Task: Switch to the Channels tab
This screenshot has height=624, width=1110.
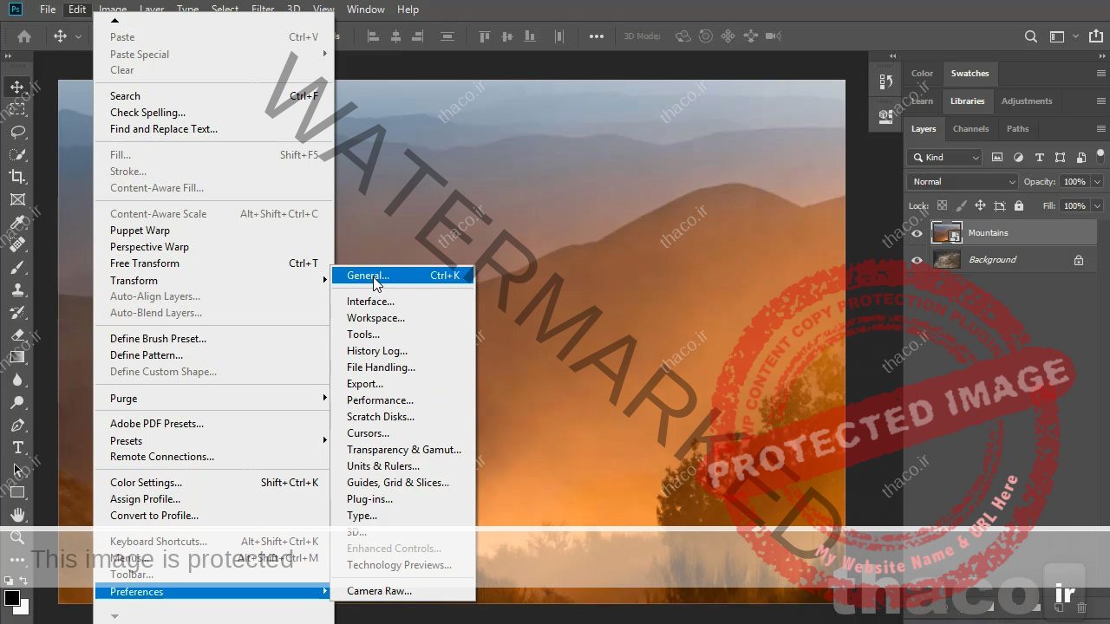Action: [x=970, y=129]
